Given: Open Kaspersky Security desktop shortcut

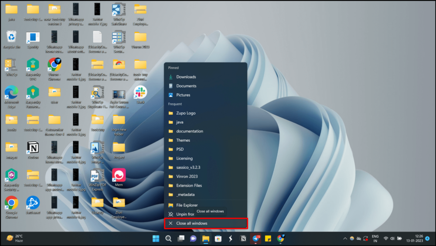Looking at the screenshot, I should point(11,180).
